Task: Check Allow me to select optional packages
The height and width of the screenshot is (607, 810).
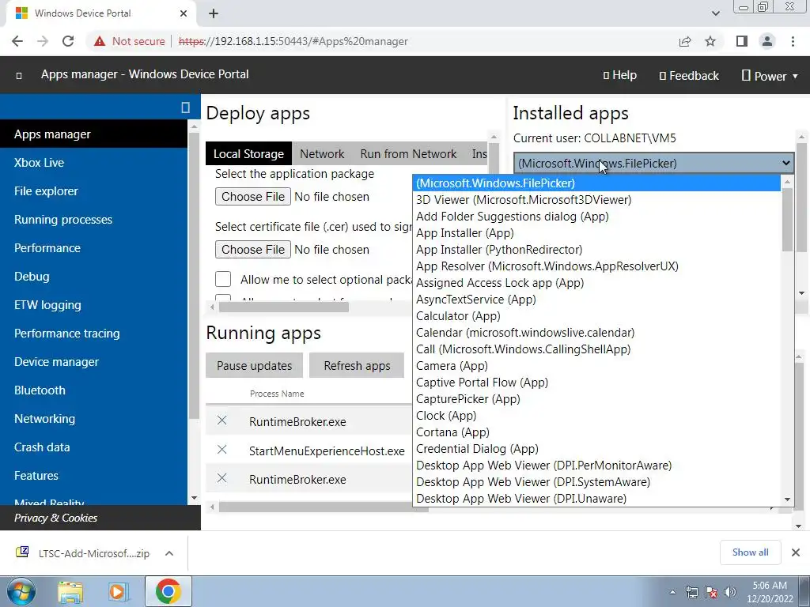Action: click(223, 279)
